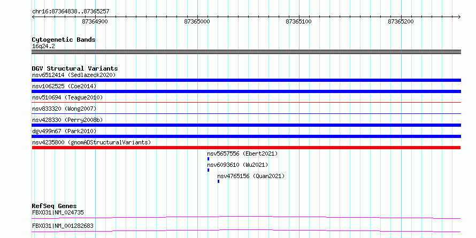Click the dgv499n67 (Park2010) label

point(64,131)
